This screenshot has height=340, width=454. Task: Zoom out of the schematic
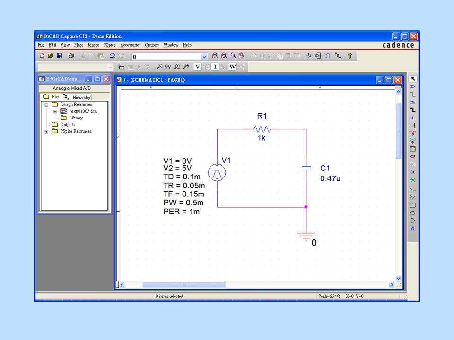point(224,56)
